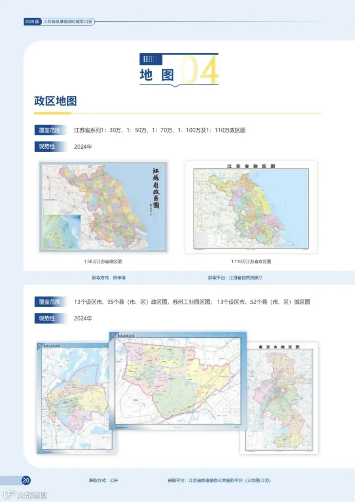355x502 pixels.
Task: Click the text 江苏省系列1：30万、1：50万 scale list
Action: pyautogui.click(x=160, y=130)
